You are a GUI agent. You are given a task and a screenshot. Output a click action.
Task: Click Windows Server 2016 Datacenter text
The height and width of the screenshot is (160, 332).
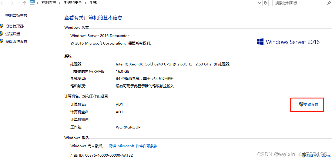point(99,35)
